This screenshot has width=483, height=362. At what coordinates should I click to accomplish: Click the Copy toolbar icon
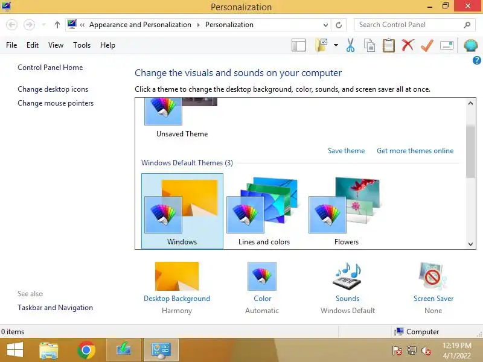coord(369,45)
